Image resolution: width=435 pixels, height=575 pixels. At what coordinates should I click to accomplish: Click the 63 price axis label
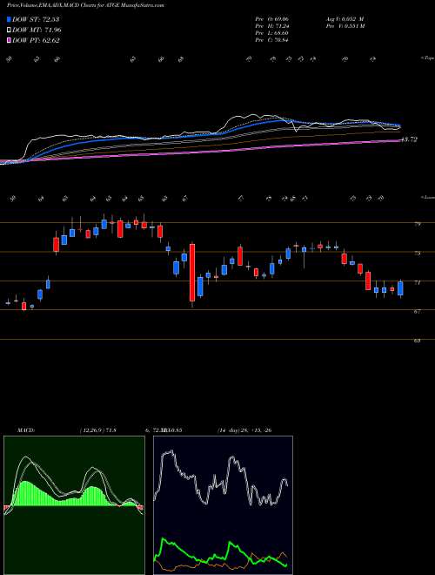pyautogui.click(x=418, y=341)
